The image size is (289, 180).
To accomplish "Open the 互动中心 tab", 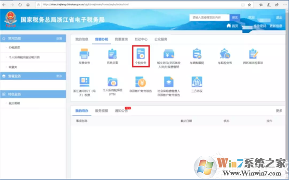I will (141, 39).
